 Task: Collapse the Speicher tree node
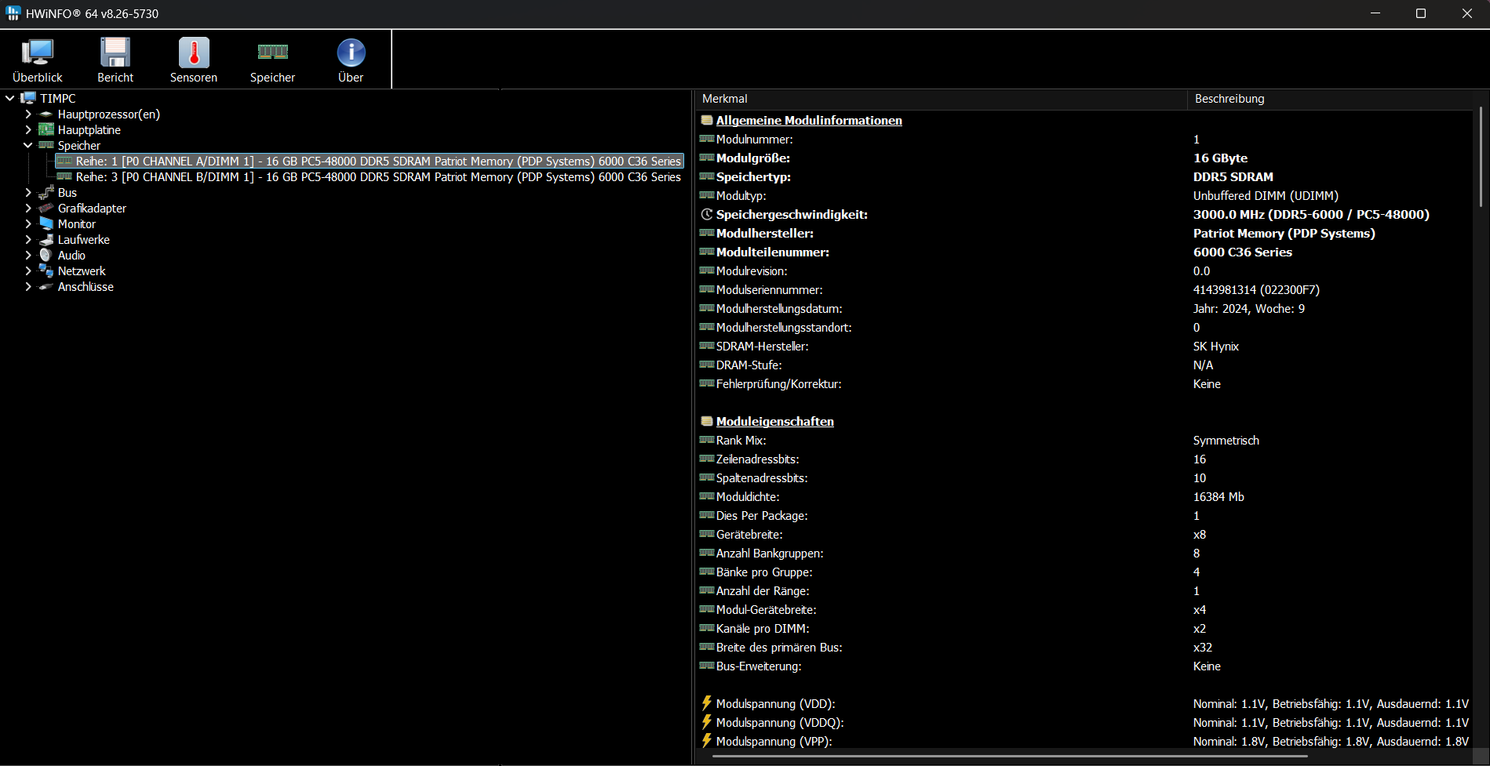pos(28,145)
